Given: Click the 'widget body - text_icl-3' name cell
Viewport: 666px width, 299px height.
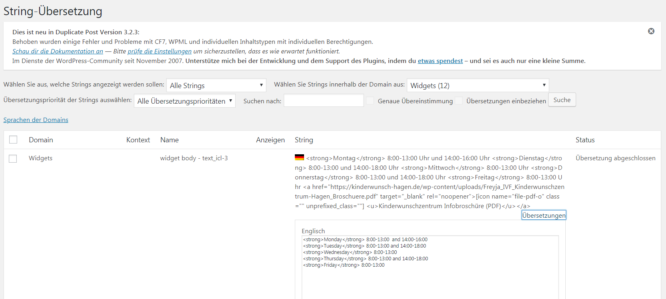Looking at the screenshot, I should pos(194,158).
